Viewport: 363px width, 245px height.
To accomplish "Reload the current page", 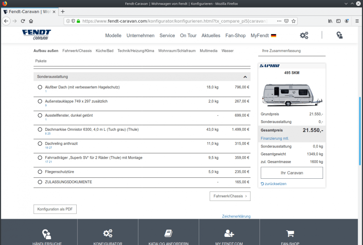I will 23,21.
